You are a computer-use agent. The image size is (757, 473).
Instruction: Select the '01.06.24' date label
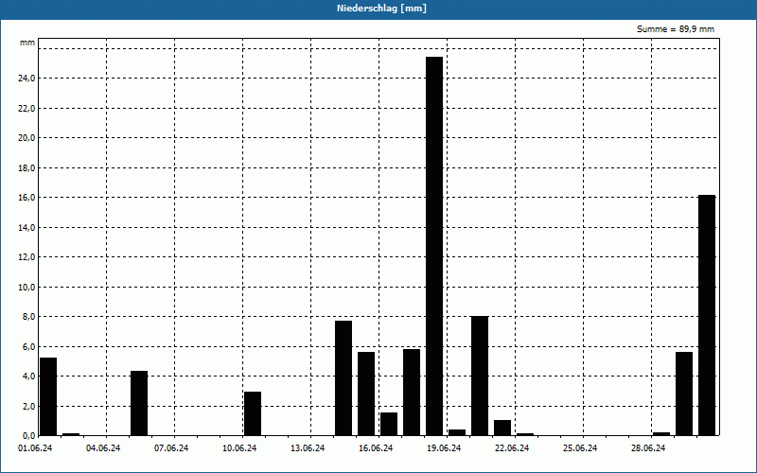pos(35,448)
